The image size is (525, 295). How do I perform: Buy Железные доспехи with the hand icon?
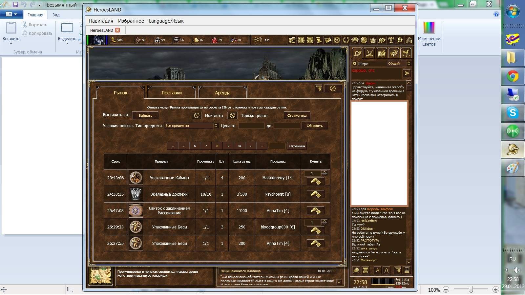[x=315, y=194]
